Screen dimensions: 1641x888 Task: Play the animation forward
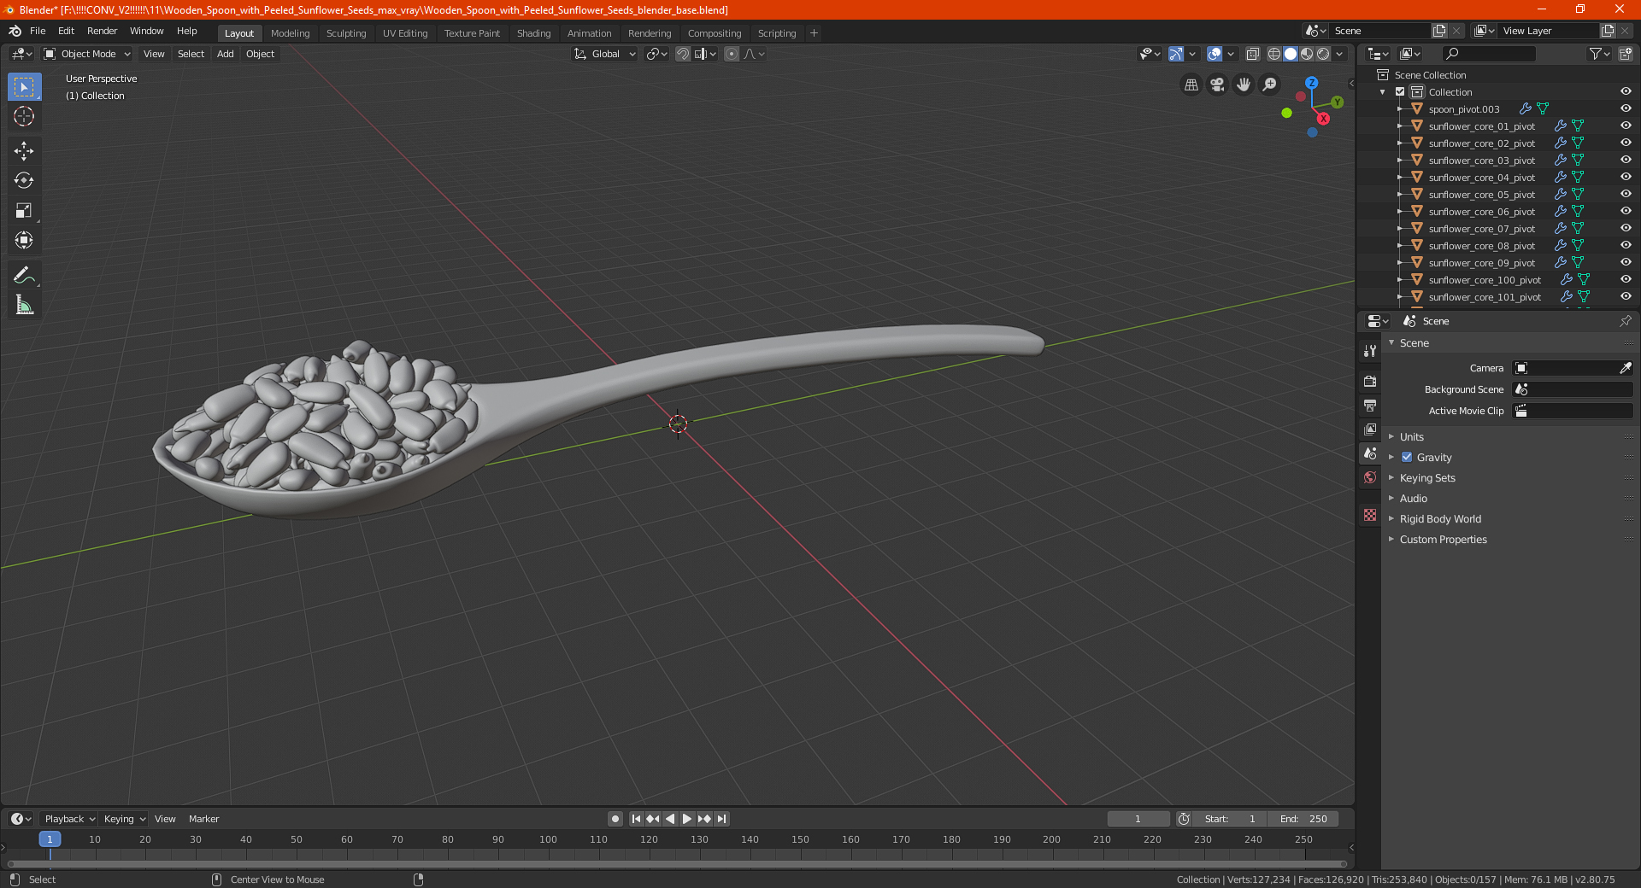click(x=687, y=819)
